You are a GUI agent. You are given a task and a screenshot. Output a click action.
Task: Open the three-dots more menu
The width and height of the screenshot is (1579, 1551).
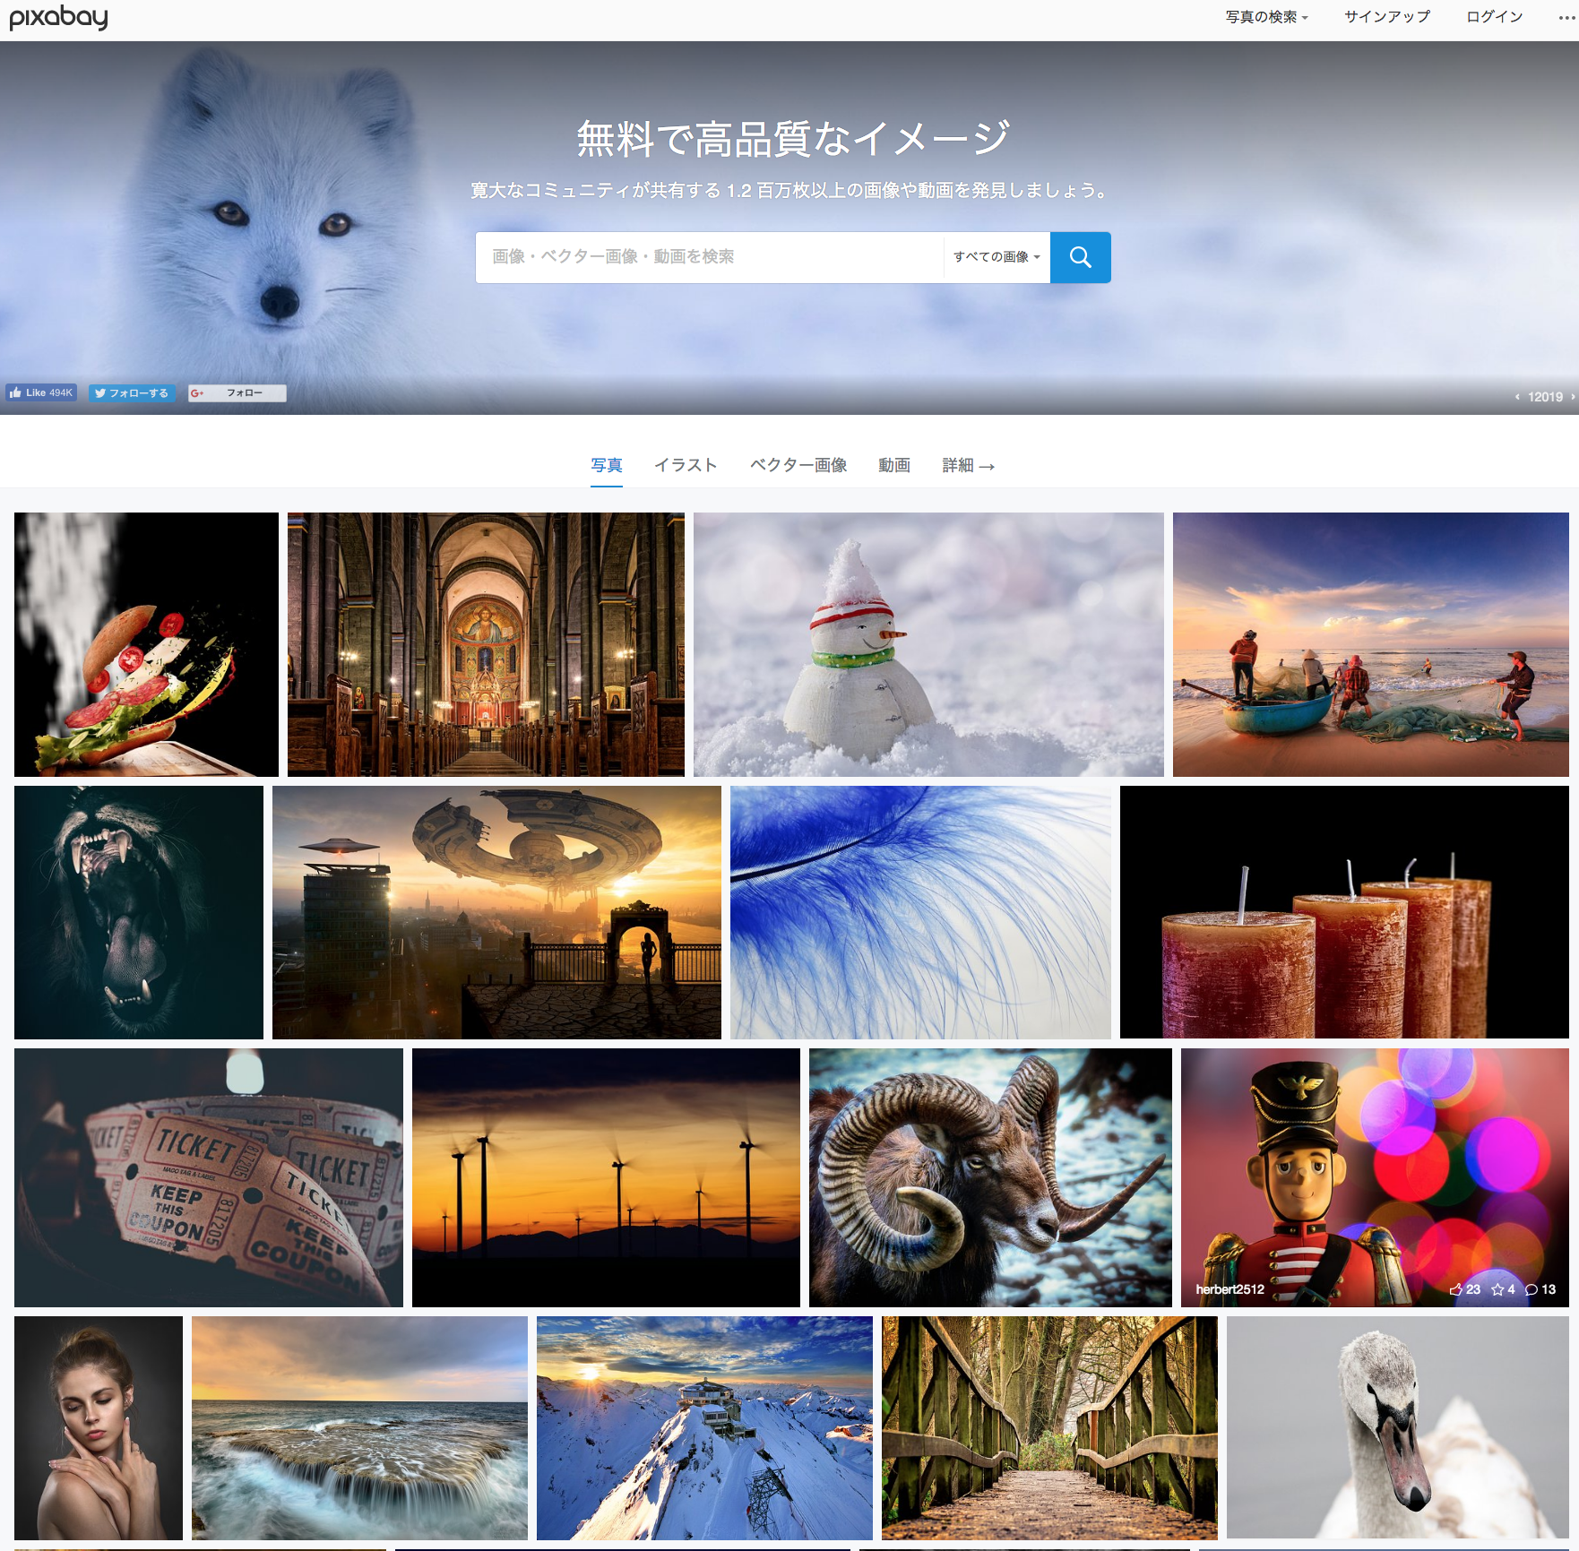(1566, 17)
